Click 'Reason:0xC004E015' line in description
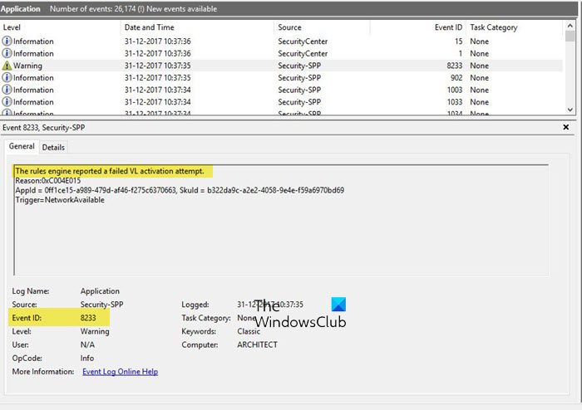Image resolution: width=582 pixels, height=410 pixels. [48, 181]
